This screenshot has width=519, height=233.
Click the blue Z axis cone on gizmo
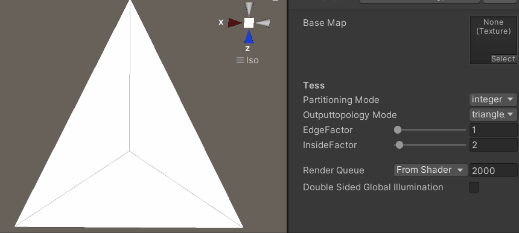click(x=249, y=36)
